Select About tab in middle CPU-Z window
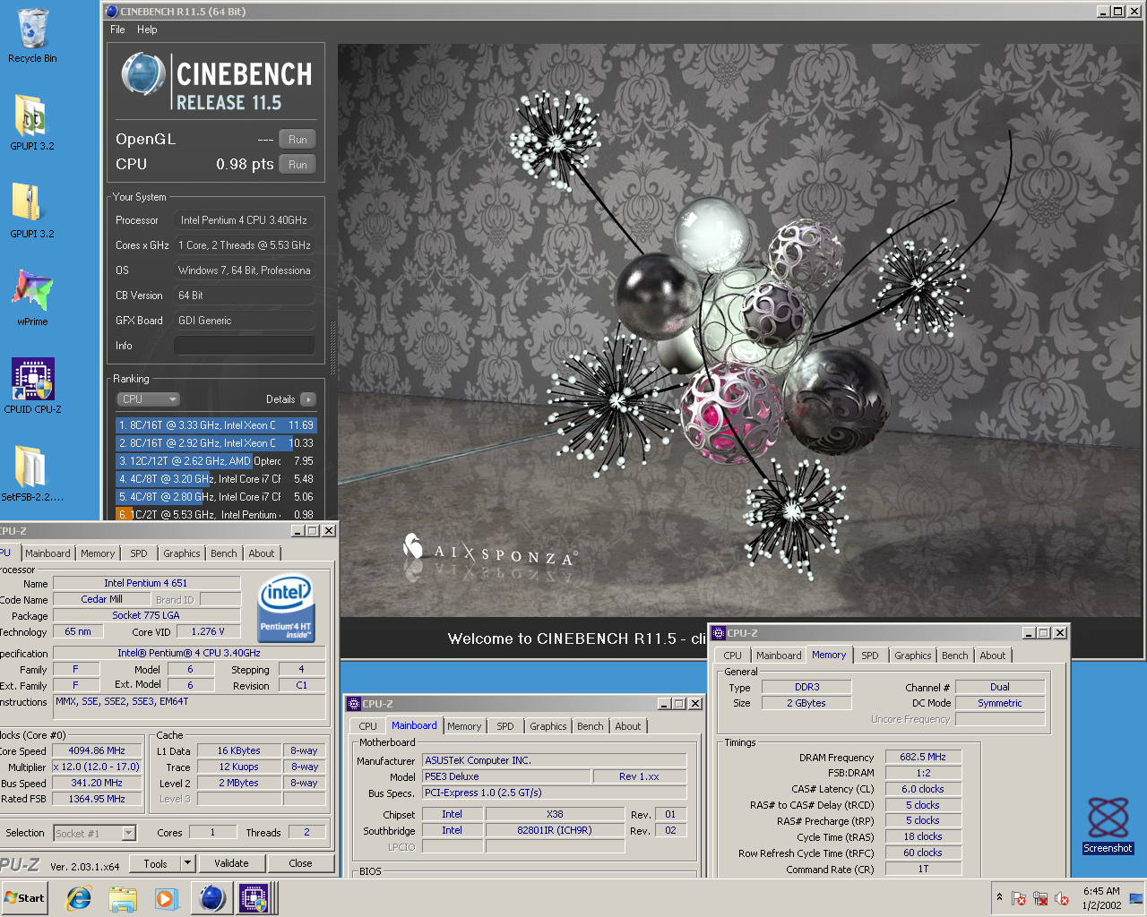 point(627,726)
